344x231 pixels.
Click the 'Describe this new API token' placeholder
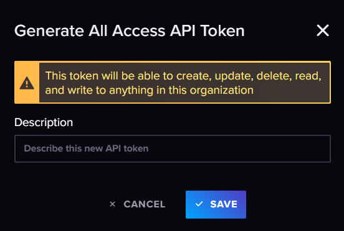pos(86,148)
